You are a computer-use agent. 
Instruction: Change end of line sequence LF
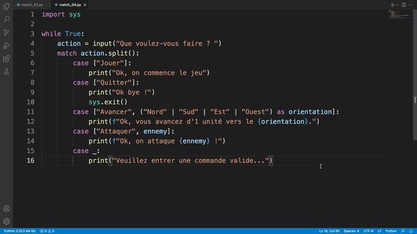[x=379, y=231]
